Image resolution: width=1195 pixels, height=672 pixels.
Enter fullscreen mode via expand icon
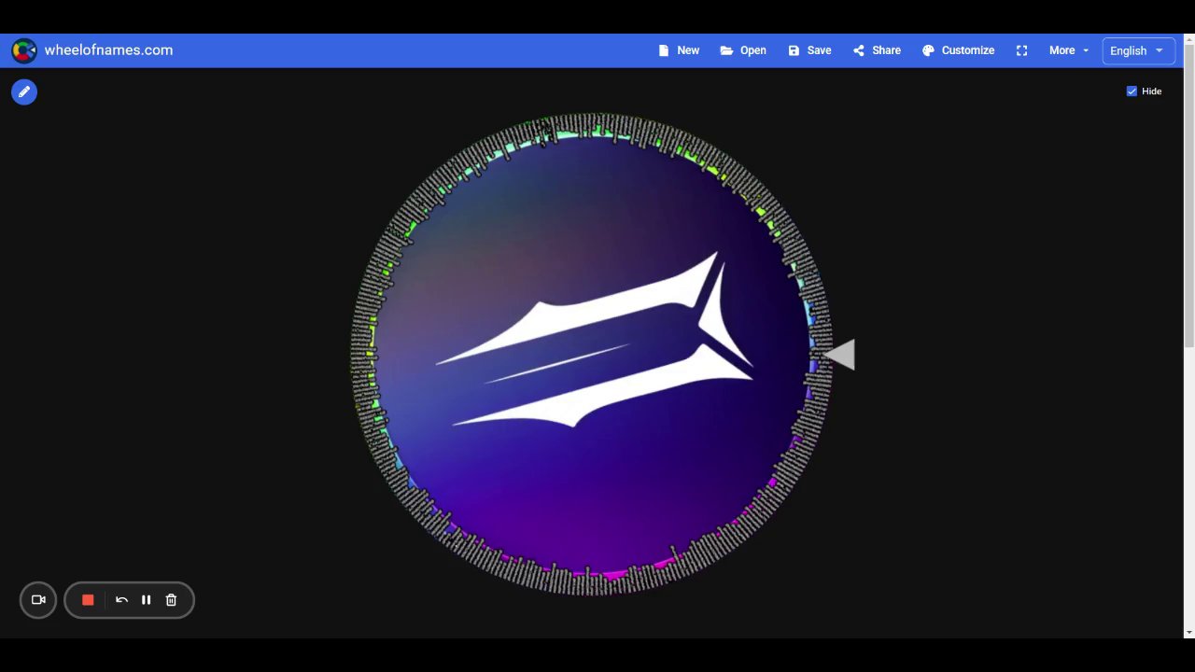click(x=1021, y=50)
